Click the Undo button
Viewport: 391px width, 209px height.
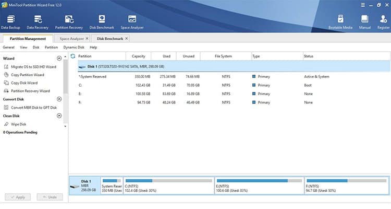(50, 197)
